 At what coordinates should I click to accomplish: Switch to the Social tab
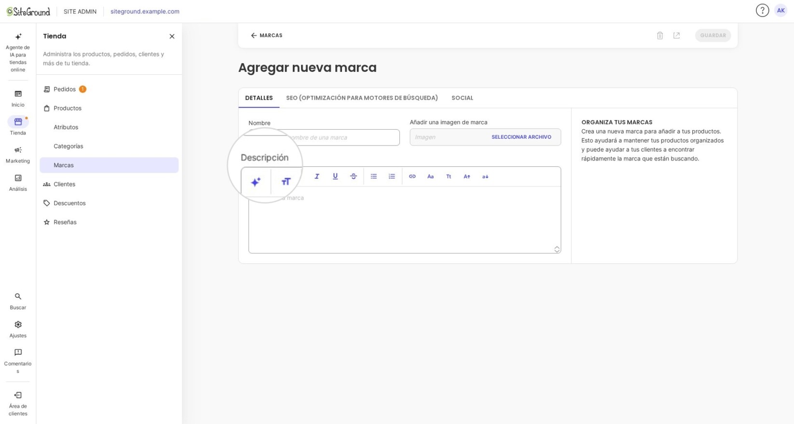462,98
